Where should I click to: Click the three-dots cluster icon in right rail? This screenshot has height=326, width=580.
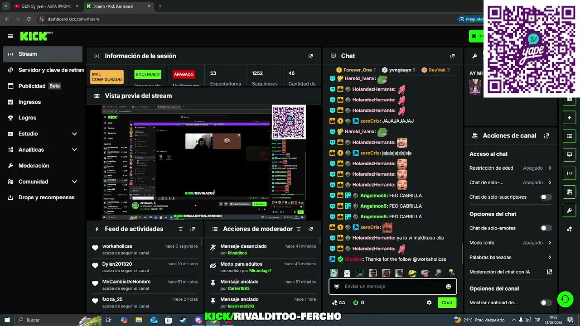pyautogui.click(x=570, y=229)
